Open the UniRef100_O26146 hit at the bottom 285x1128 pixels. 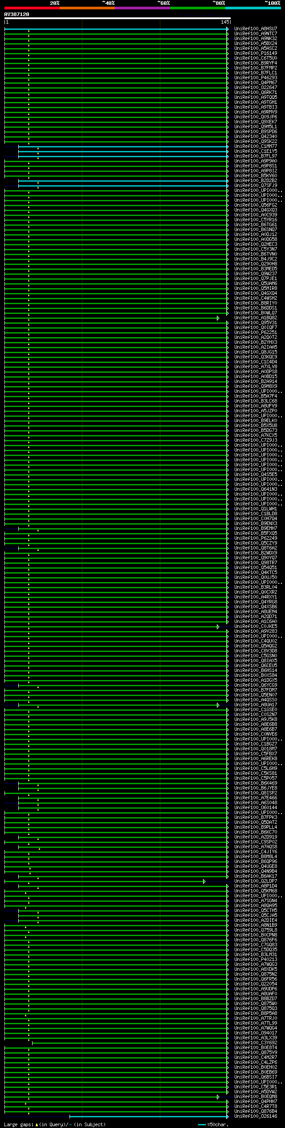pyautogui.click(x=256, y=1116)
